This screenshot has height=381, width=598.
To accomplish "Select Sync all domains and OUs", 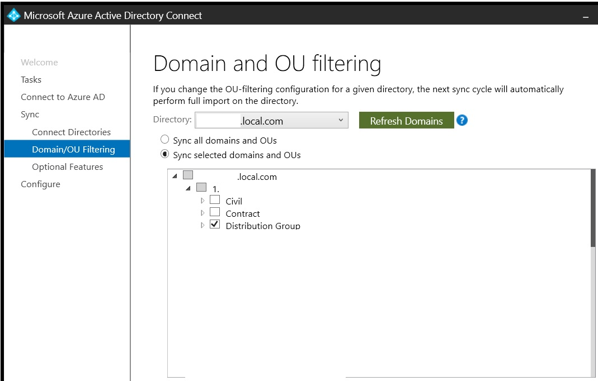I will click(165, 140).
